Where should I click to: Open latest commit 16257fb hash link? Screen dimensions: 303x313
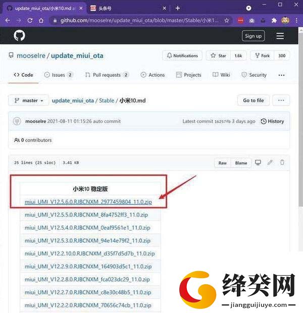(223, 121)
